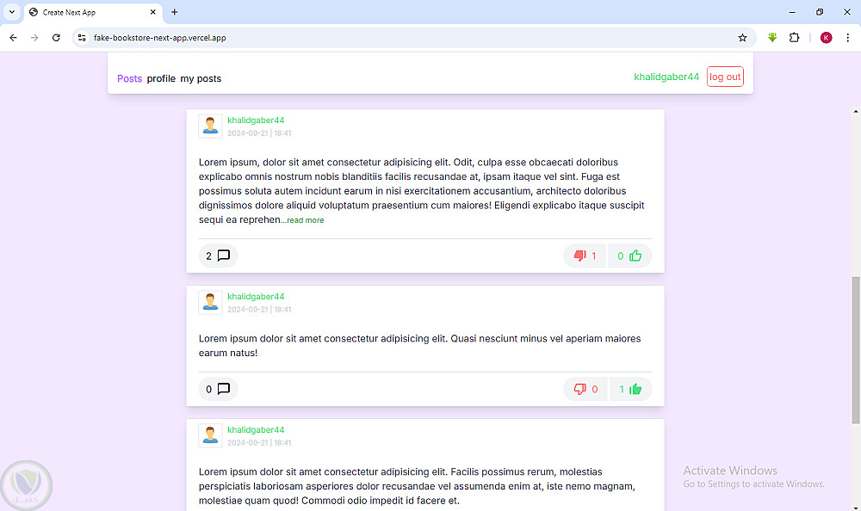Dislike the 'Quasi nesciunt minus' post
861x511 pixels.
[585, 389]
